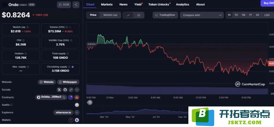Copy the 0xfaba contract address
274x127 pixels.
point(64,97)
